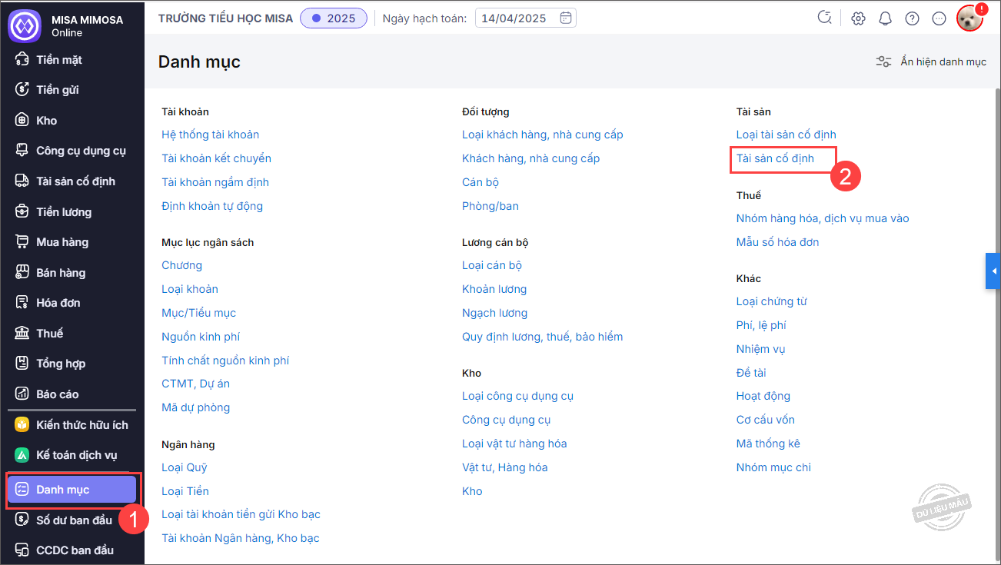The height and width of the screenshot is (565, 1001).
Task: Click Loại tài sản cố định link
Action: [x=786, y=135]
